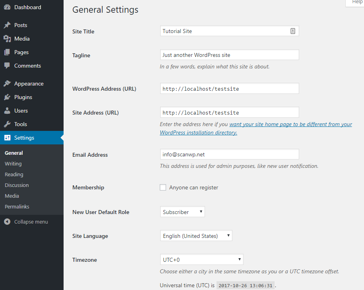This screenshot has height=290, width=364.
Task: Click the Dashboard gauge icon
Action: (7, 7)
